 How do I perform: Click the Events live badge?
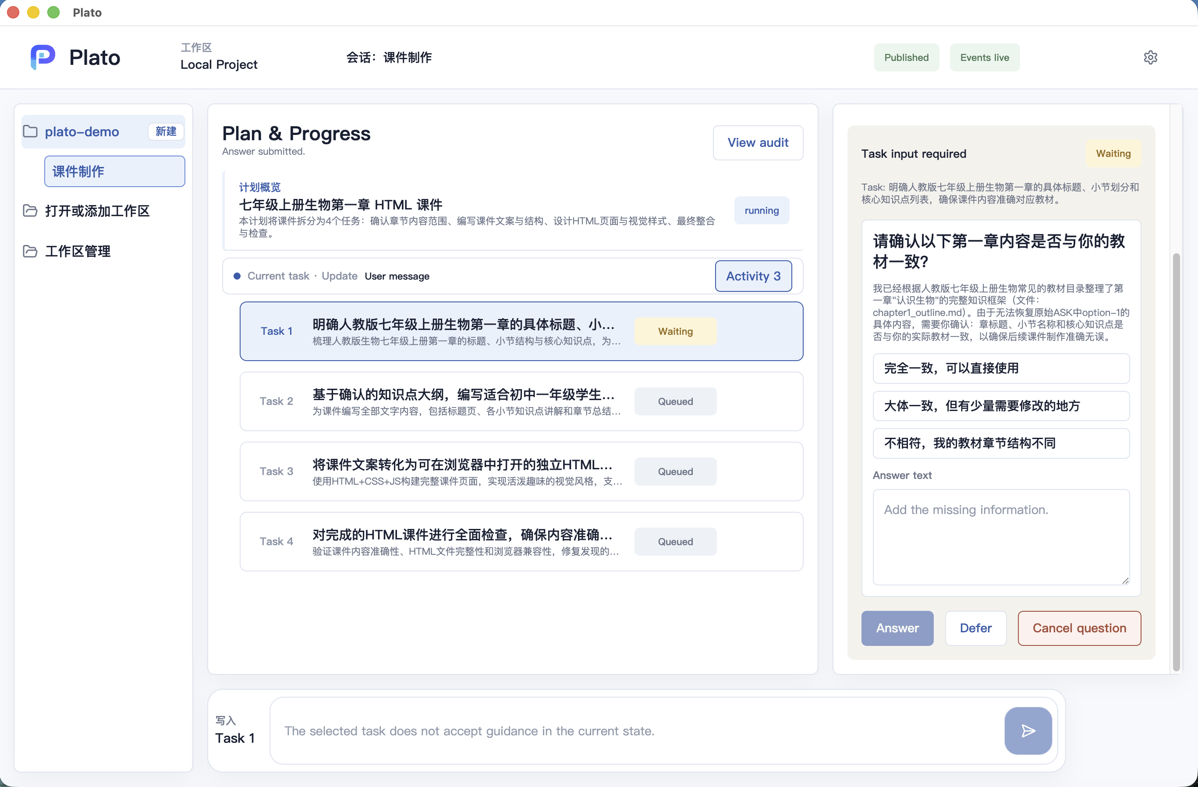pos(984,57)
